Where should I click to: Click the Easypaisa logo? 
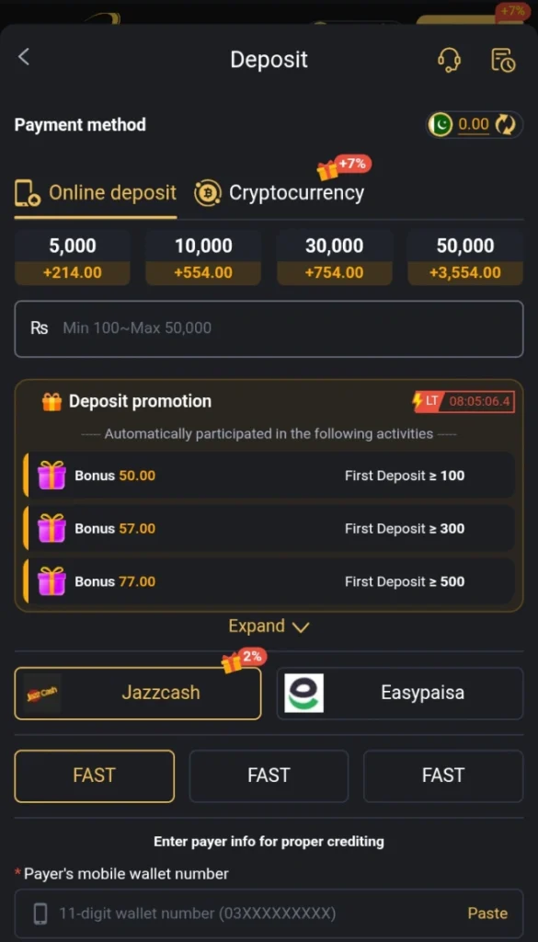[303, 693]
